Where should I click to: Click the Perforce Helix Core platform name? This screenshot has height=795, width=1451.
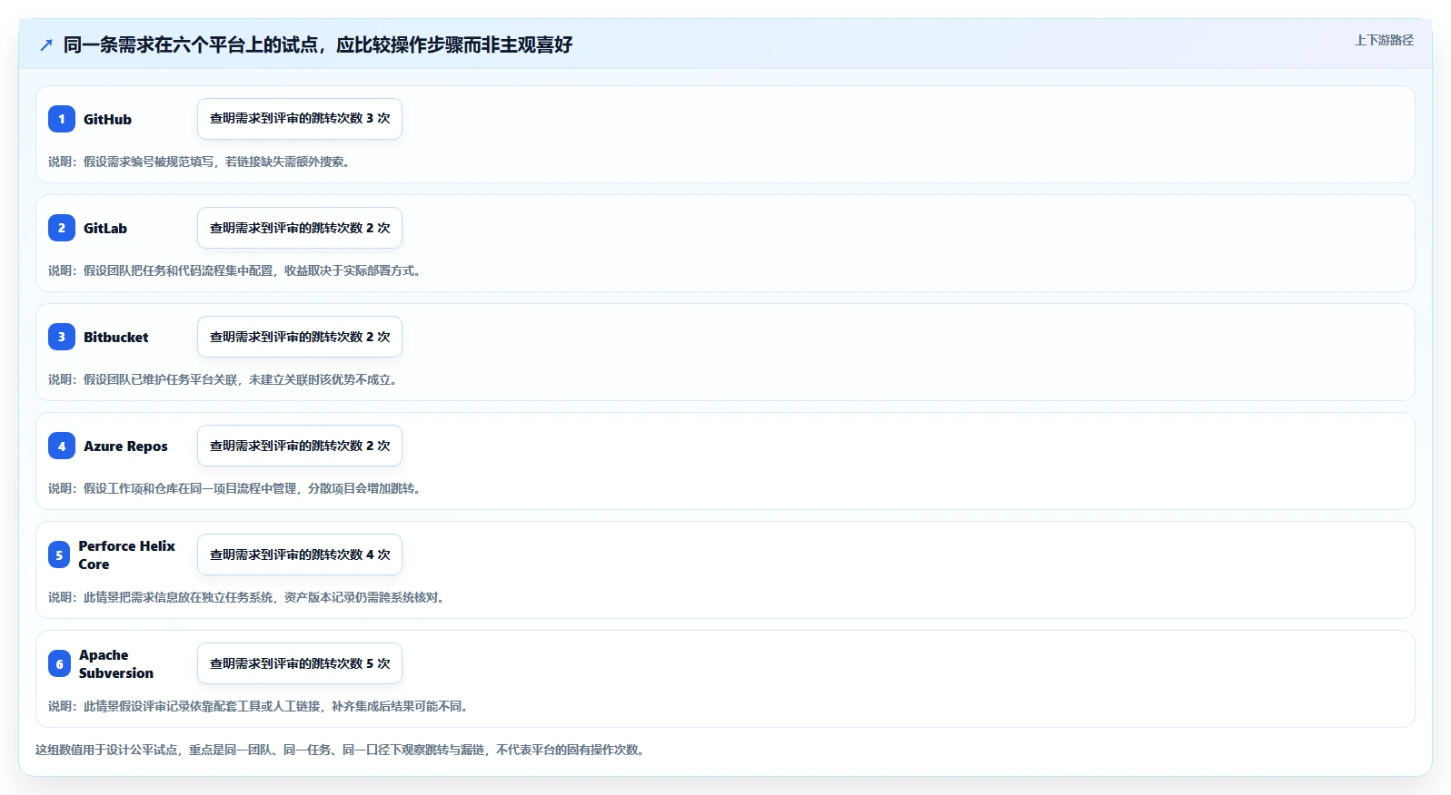[127, 555]
